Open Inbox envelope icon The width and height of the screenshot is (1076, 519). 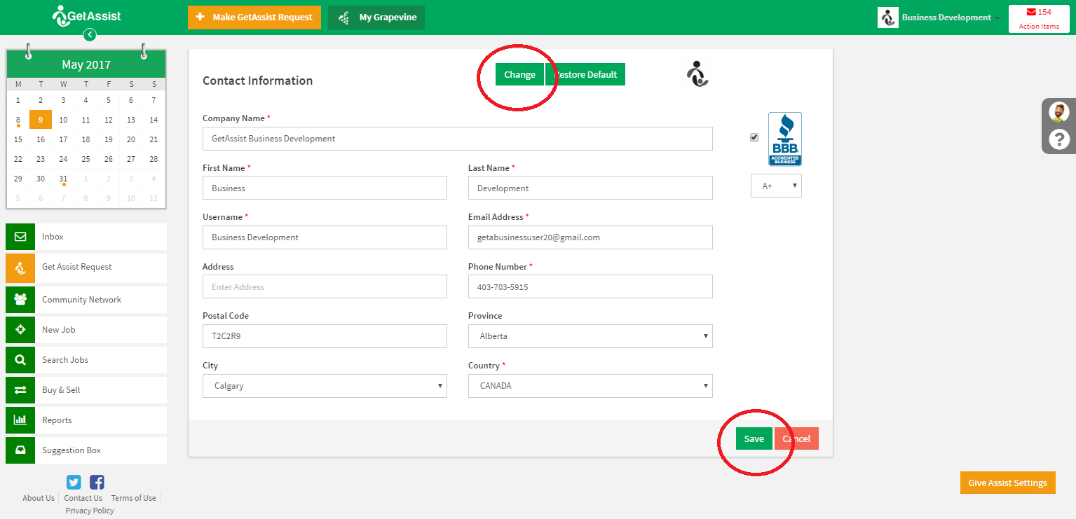tap(20, 237)
